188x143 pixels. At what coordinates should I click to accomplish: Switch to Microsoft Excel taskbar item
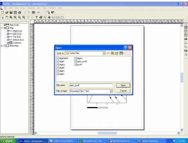tap(92, 141)
